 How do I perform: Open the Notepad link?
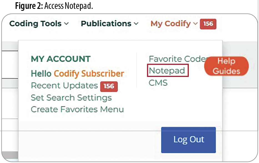click(167, 71)
